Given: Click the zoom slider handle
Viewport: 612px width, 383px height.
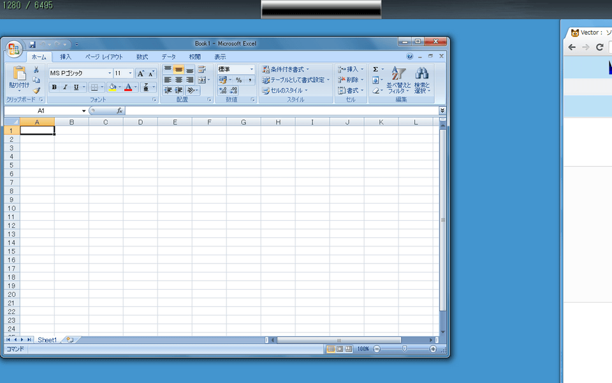Looking at the screenshot, I should [405, 349].
